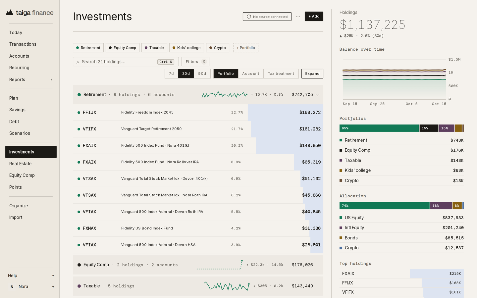Click the + Add button
This screenshot has height=298, width=477.
314,16
